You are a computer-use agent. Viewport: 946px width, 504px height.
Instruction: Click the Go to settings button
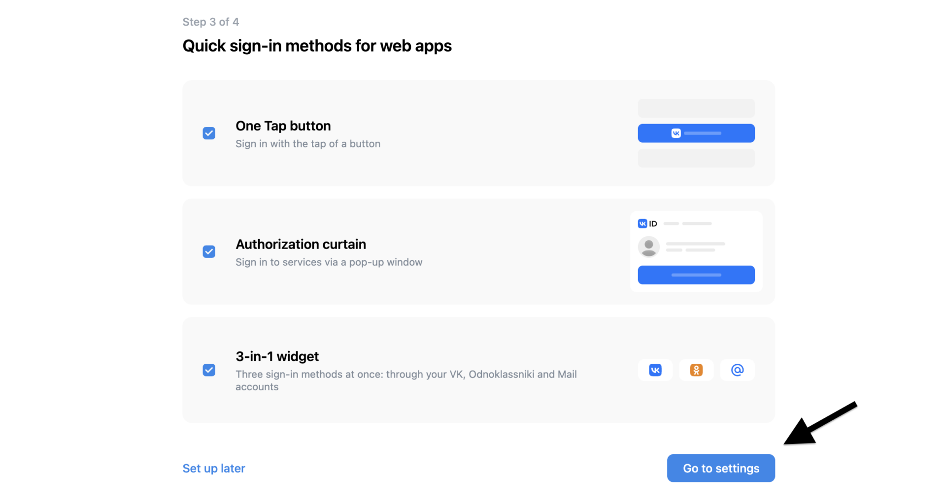coord(720,468)
